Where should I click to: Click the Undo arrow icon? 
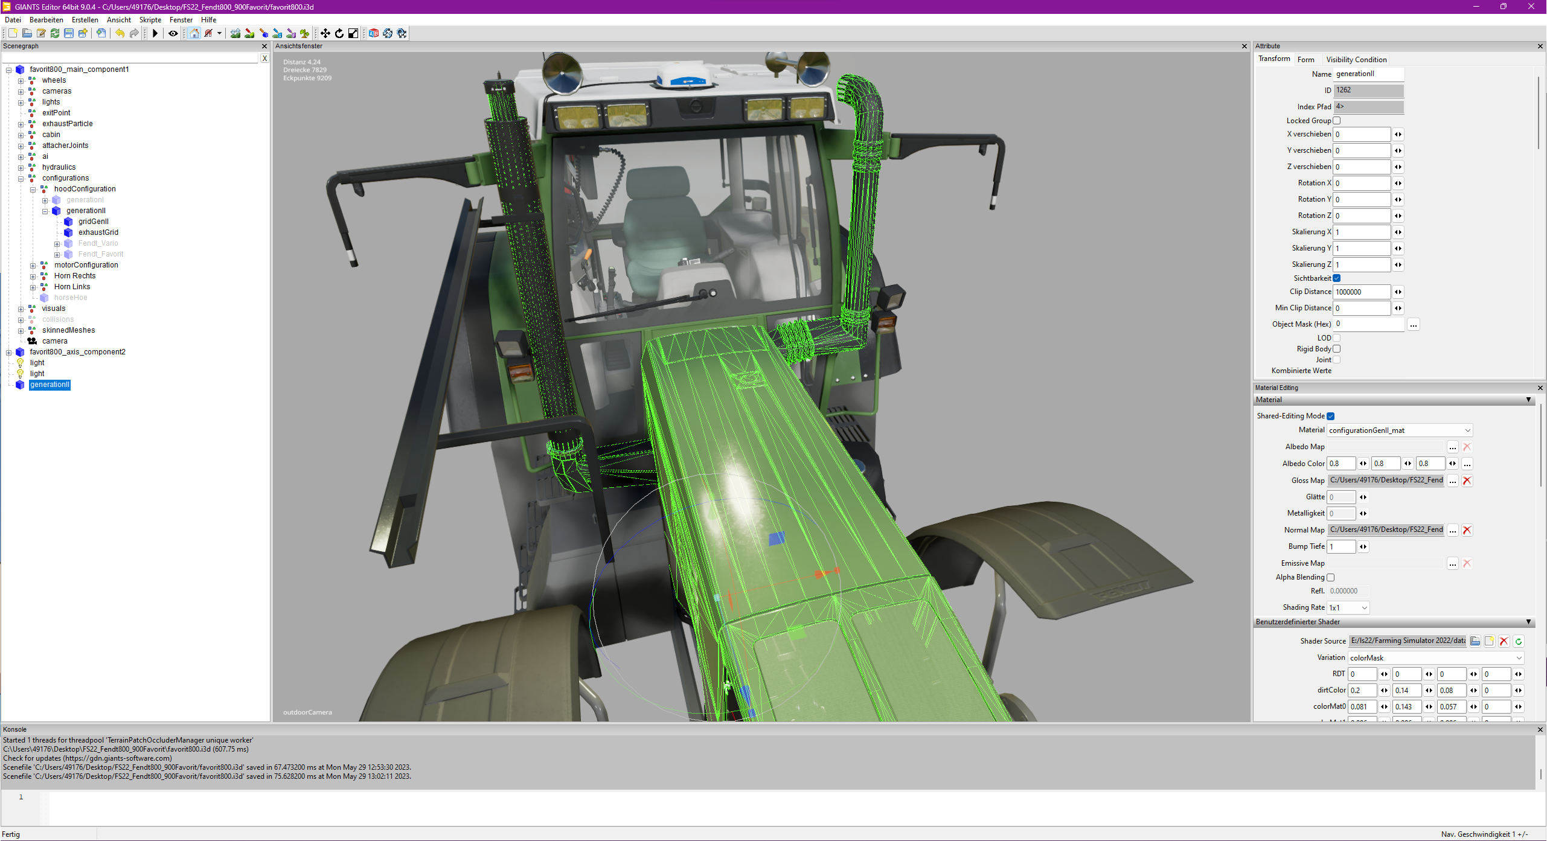(x=120, y=33)
